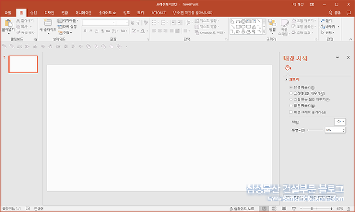Open the font name combo box
This screenshot has width=355, height=212.
(x=99, y=23)
